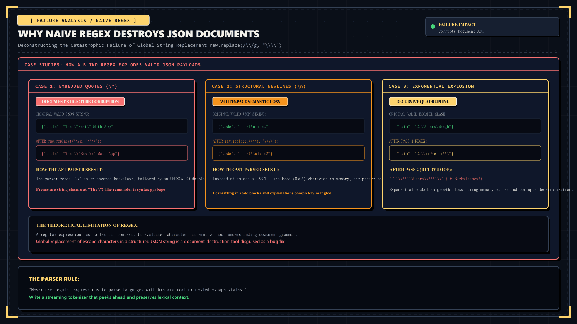Click the 'AFTER PASS 2 (RETRY LOOP):' heading
This screenshot has width=577, height=324.
coord(420,170)
